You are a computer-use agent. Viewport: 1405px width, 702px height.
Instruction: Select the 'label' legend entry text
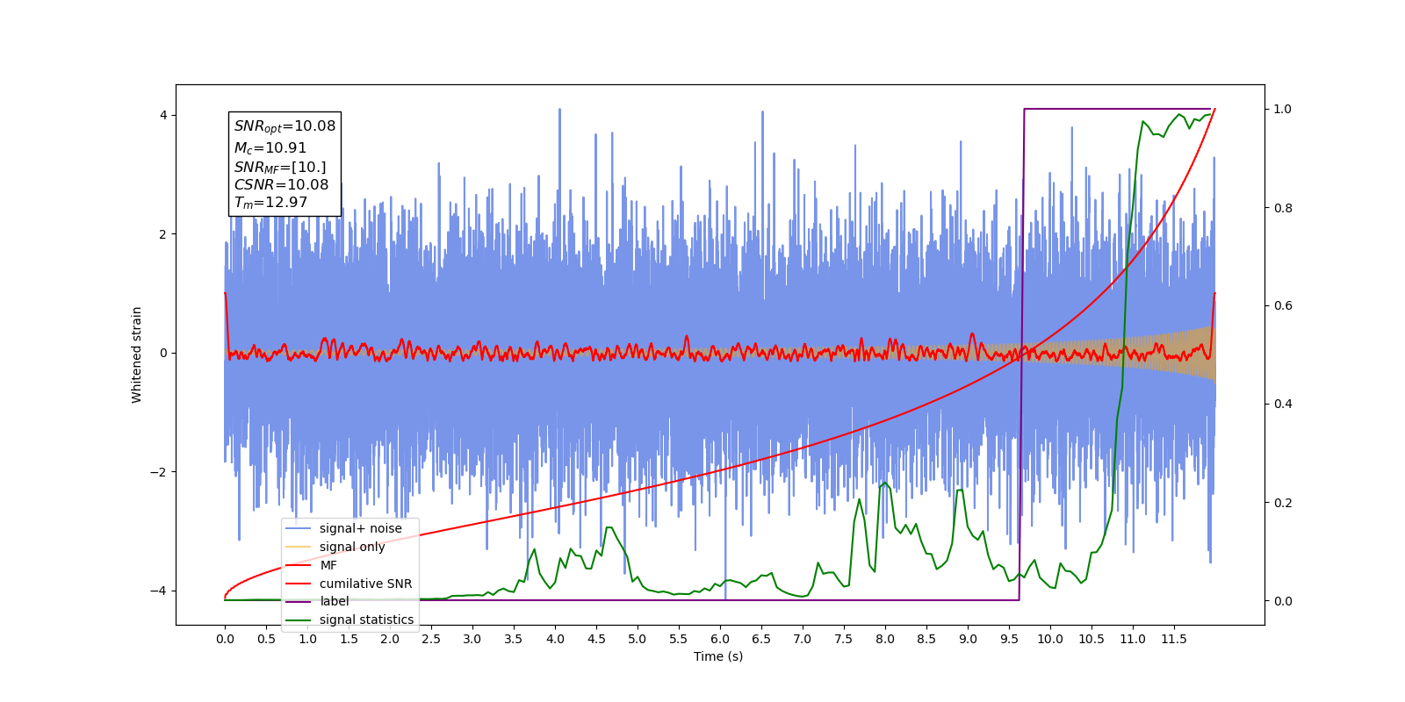(334, 601)
